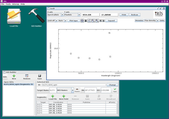Click the '61' label in the plot
The image size is (169, 119).
pos(109,33)
